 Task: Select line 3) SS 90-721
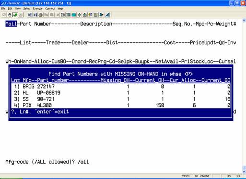click(x=121, y=99)
